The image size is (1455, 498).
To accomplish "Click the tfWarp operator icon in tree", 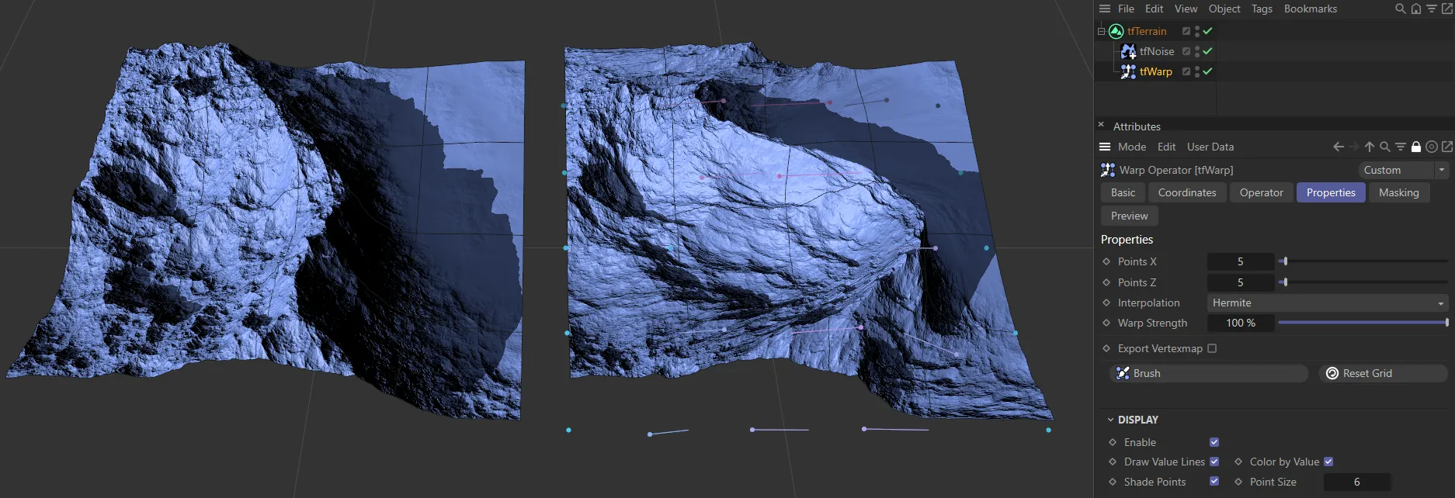I will [1128, 71].
